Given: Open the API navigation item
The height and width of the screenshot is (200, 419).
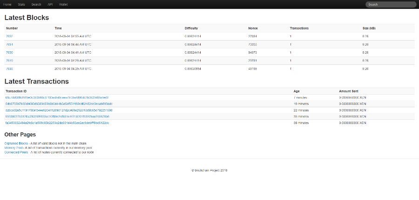Looking at the screenshot, I should click(x=50, y=4).
